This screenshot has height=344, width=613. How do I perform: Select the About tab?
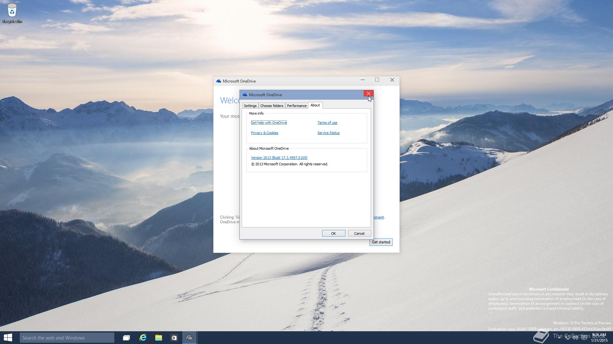[315, 105]
